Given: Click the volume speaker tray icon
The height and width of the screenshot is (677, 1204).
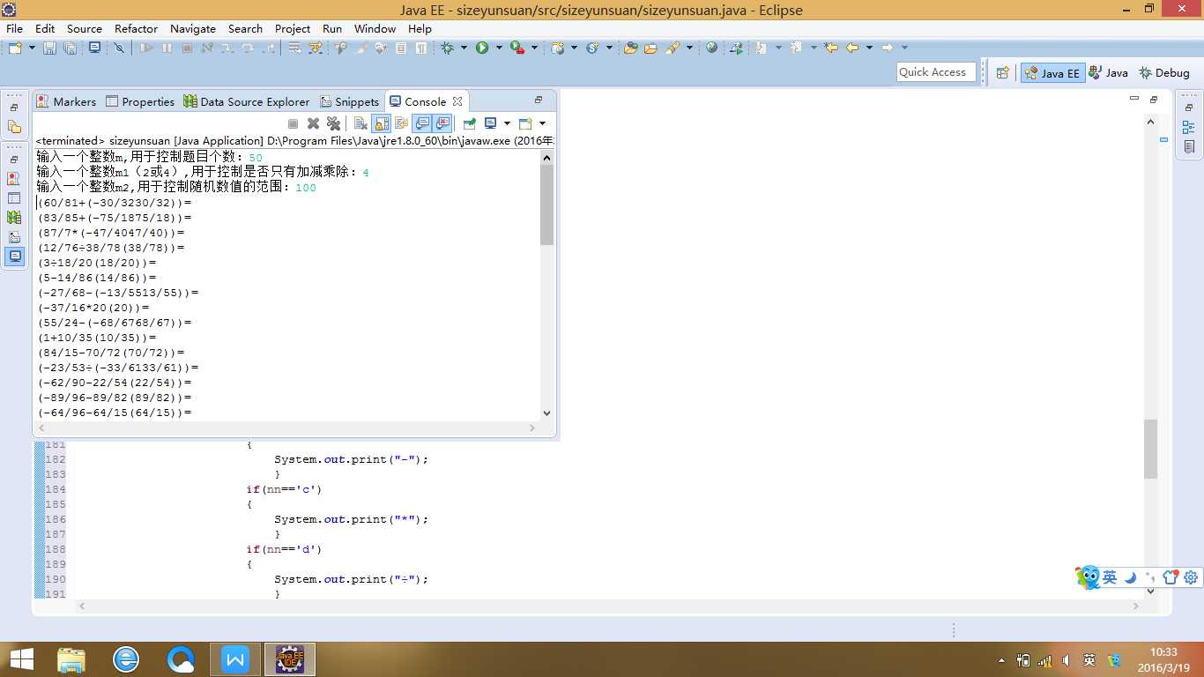Looking at the screenshot, I should 1066,660.
